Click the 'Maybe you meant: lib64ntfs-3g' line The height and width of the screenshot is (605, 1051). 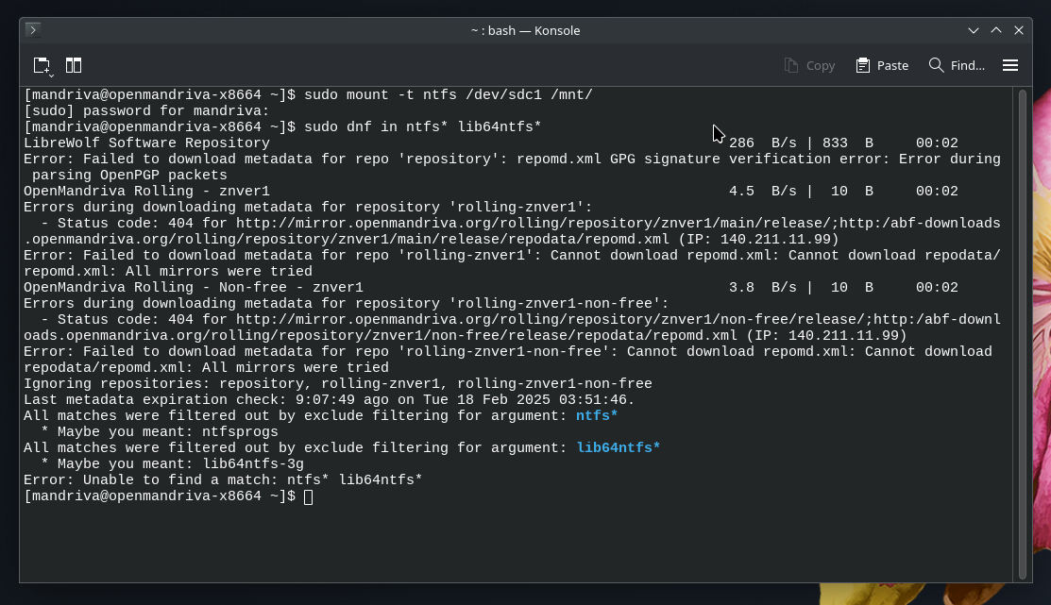pos(172,464)
